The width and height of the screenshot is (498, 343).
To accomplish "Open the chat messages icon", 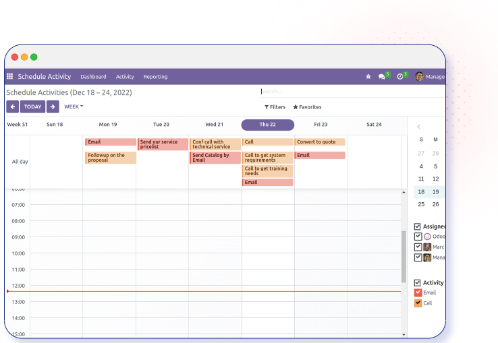I will point(382,77).
